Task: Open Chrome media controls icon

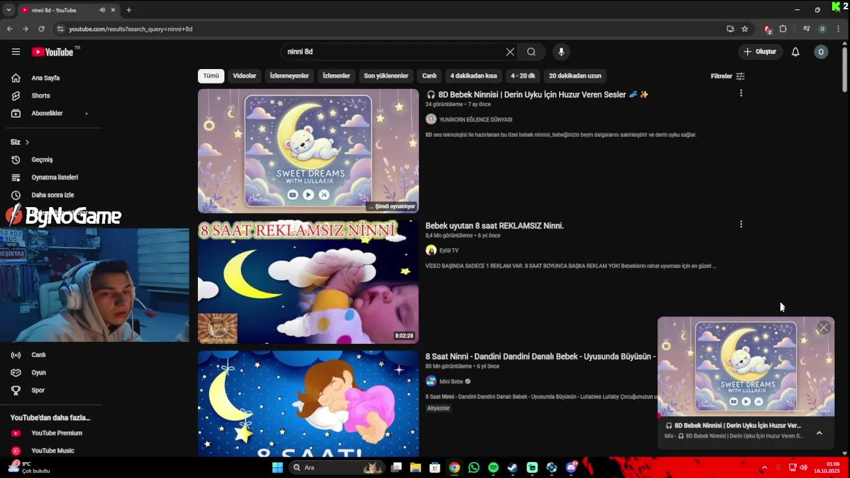Action: pos(806,29)
